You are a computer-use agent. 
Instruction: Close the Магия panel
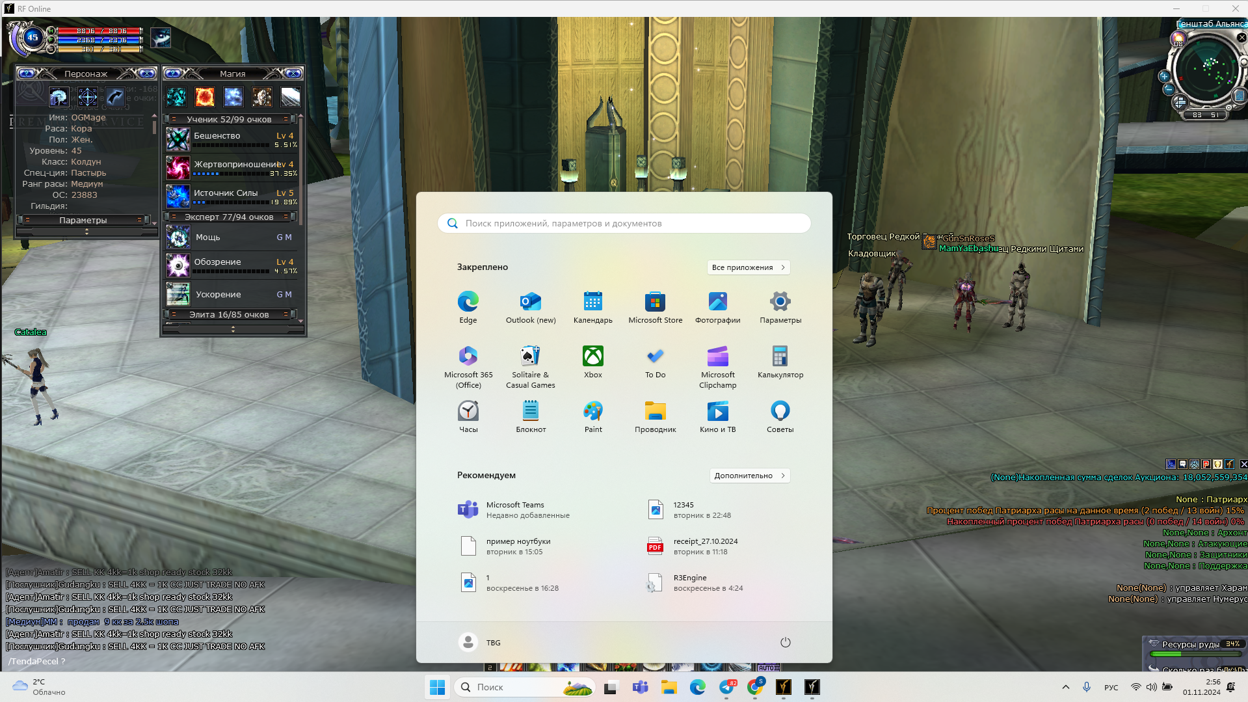click(x=293, y=74)
